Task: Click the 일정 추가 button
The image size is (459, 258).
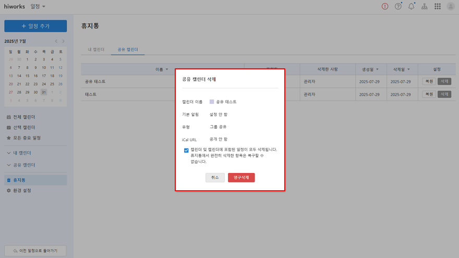Action: coord(35,26)
